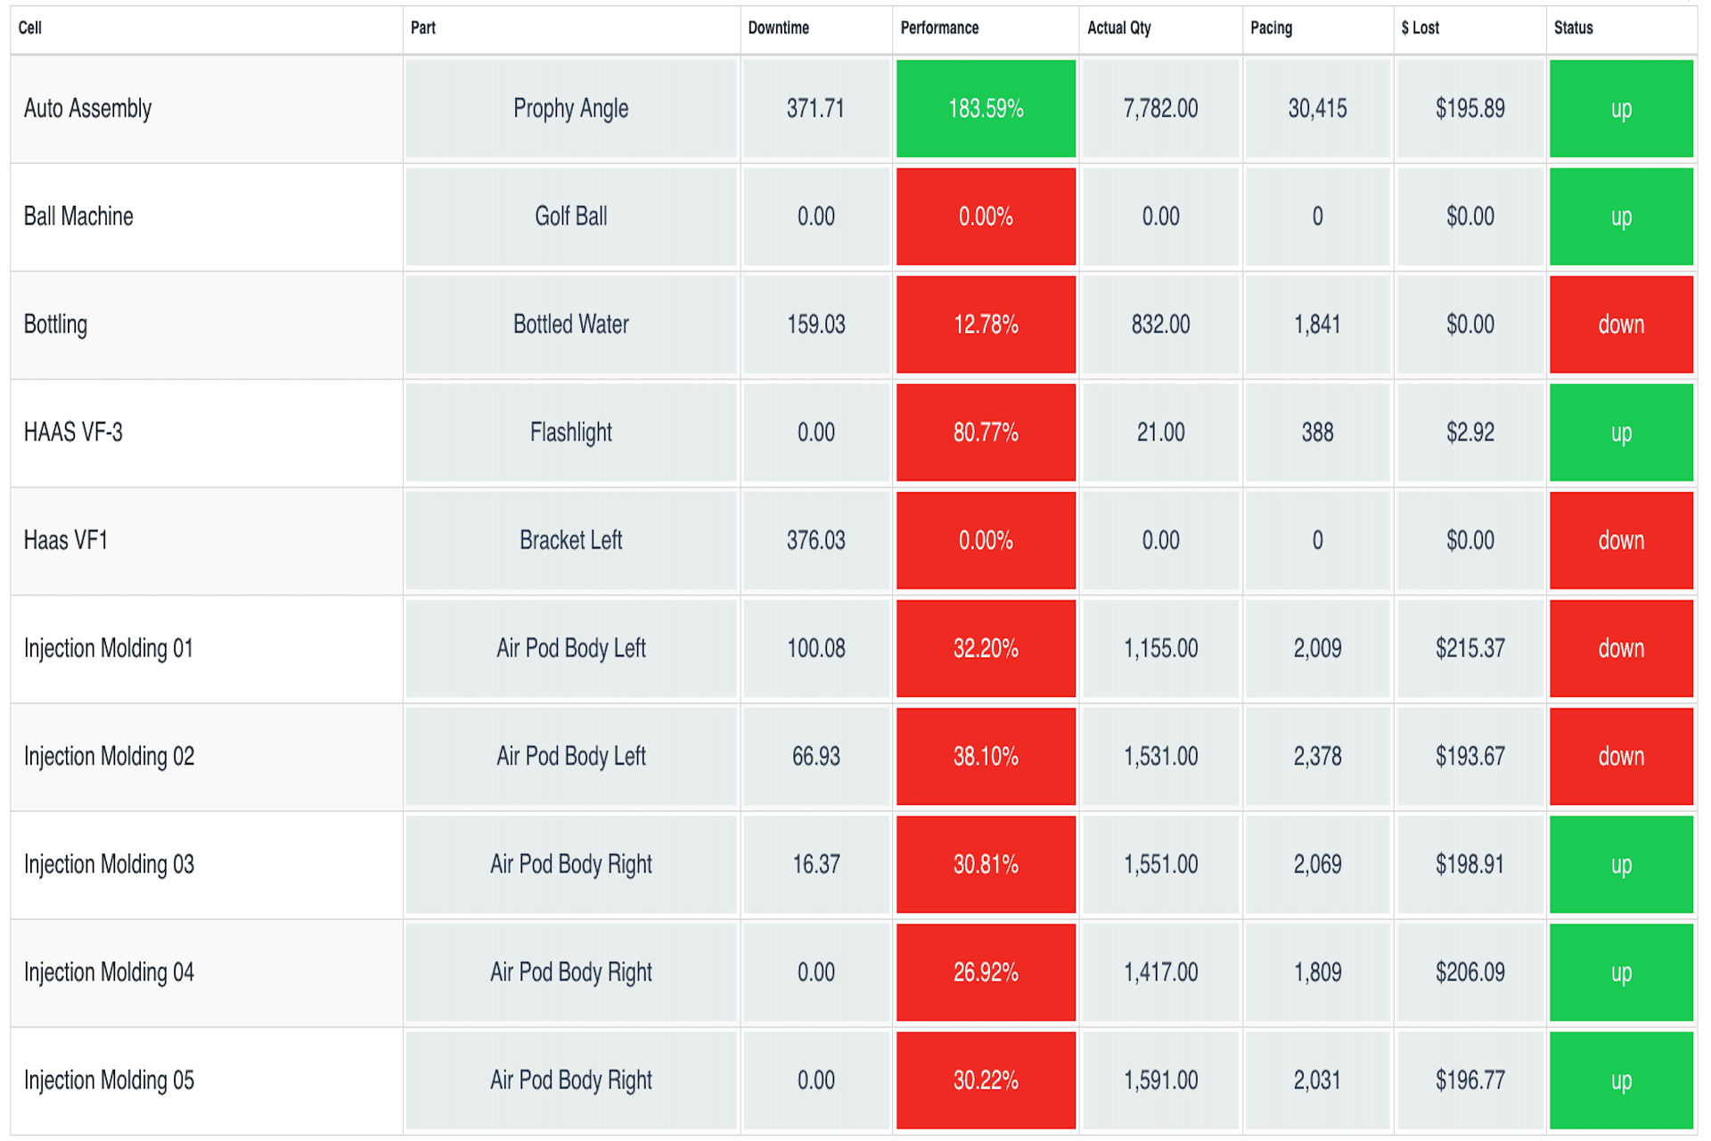1711x1141 pixels.
Task: Click the Bottling red down status
Action: 1620,324
